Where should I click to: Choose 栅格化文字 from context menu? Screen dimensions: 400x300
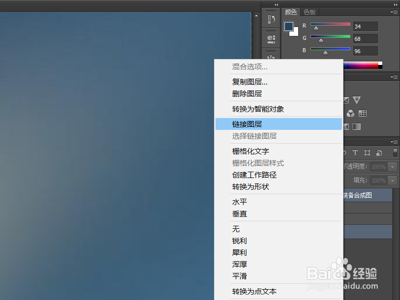[x=278, y=151]
